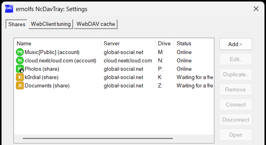
Task: Click the cloud.nextcloud.com server cell
Action: 128,61
